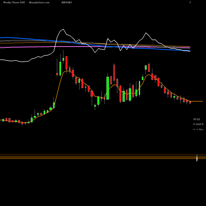Viewport: 206px width, 206px height.
Task: Click the overlapping labels on the orange volume band
Action: [x=197, y=158]
